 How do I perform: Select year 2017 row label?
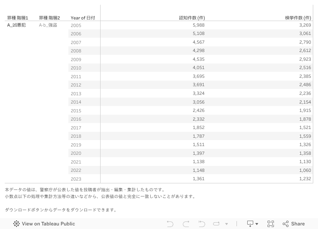[76, 128]
